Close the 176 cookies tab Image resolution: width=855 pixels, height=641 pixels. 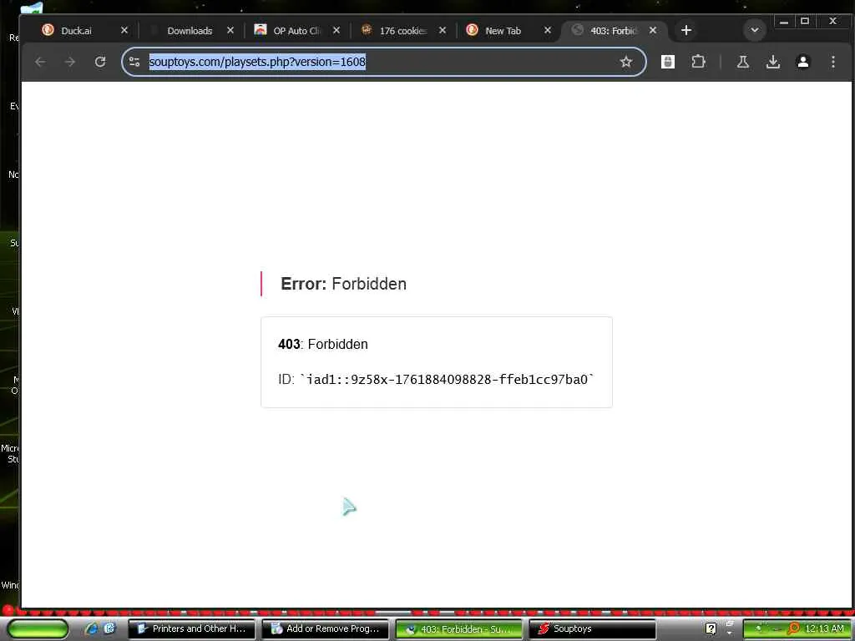pyautogui.click(x=443, y=31)
